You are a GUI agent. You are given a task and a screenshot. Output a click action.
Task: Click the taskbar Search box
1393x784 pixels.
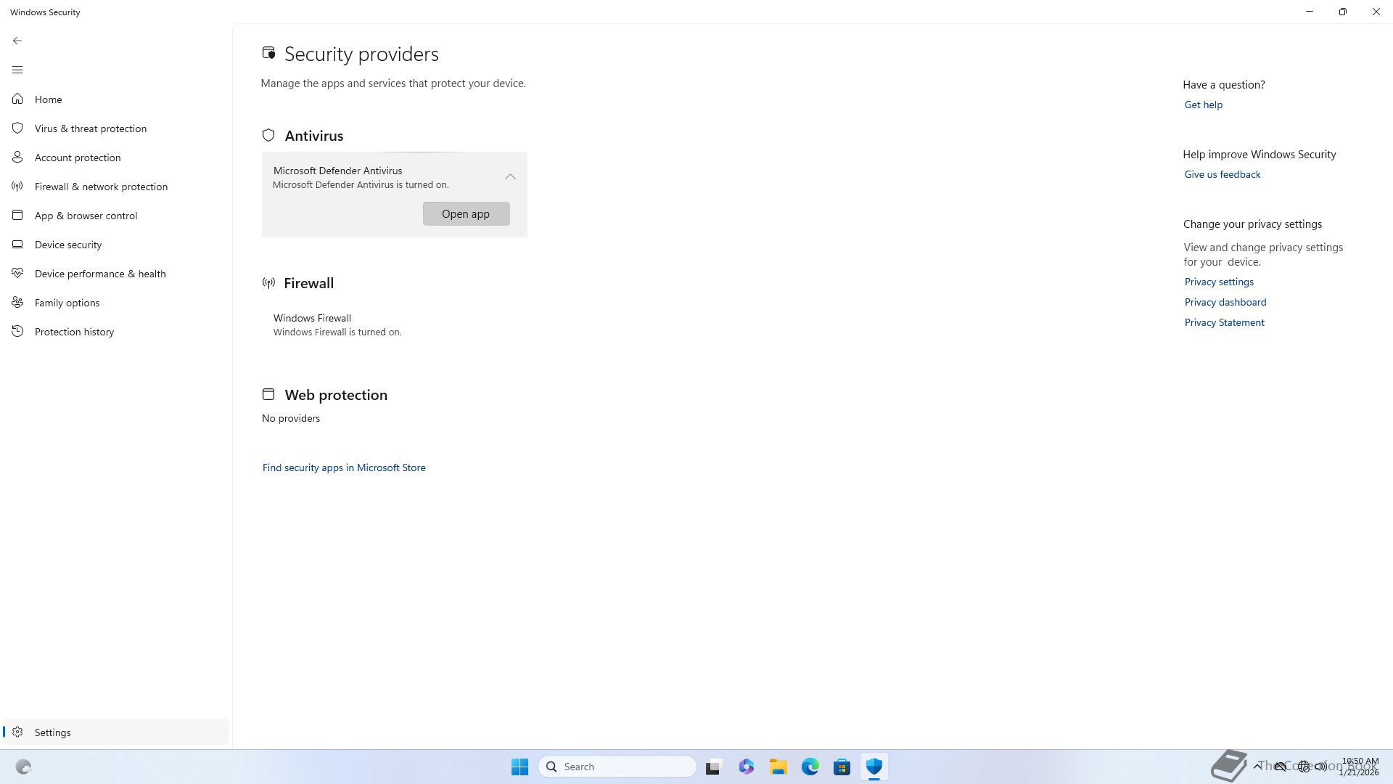pyautogui.click(x=617, y=767)
